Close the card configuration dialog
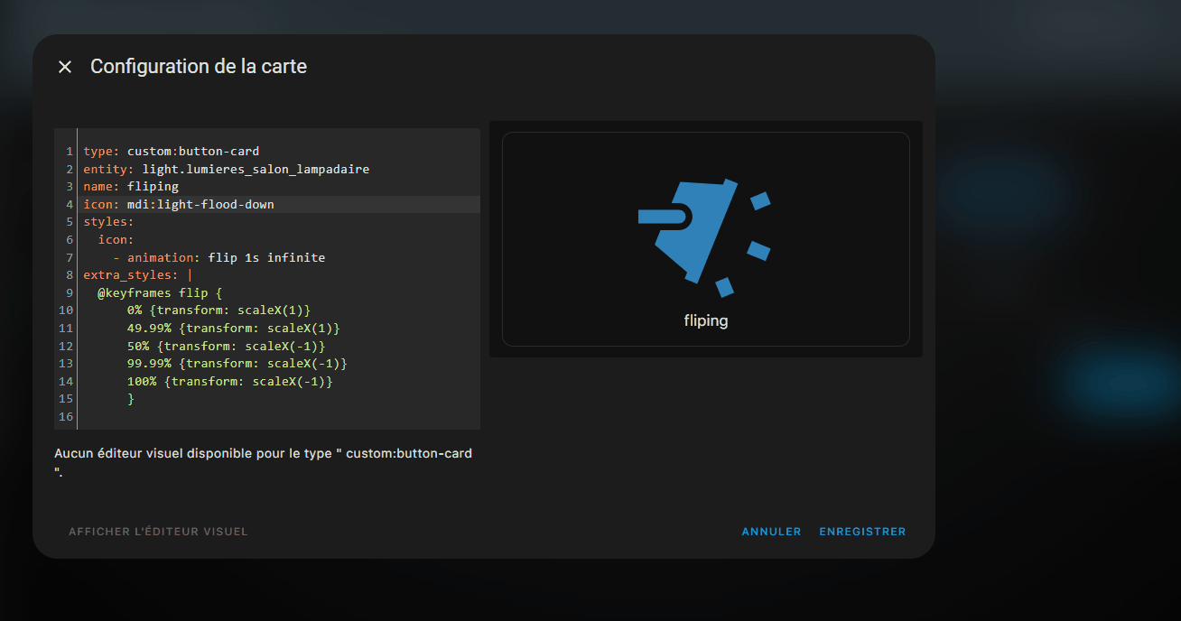 [65, 67]
